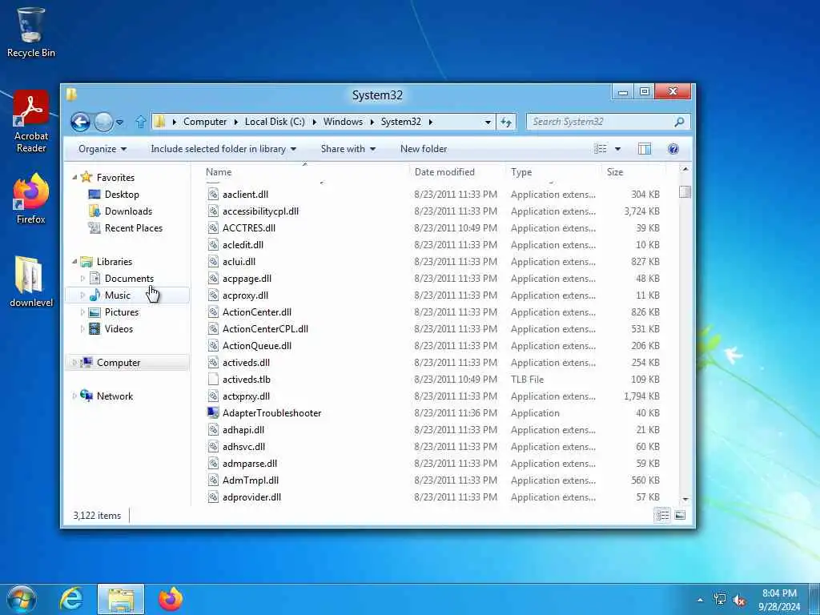This screenshot has width=820, height=615.
Task: Click the vertical scrollbar thumb
Action: [x=685, y=192]
